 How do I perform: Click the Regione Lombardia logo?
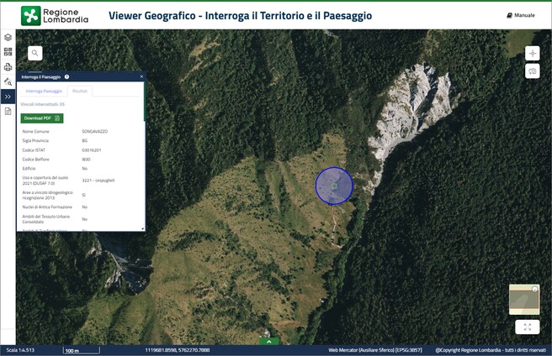click(x=55, y=16)
